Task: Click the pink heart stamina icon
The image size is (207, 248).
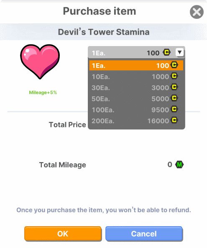Action: (x=40, y=62)
